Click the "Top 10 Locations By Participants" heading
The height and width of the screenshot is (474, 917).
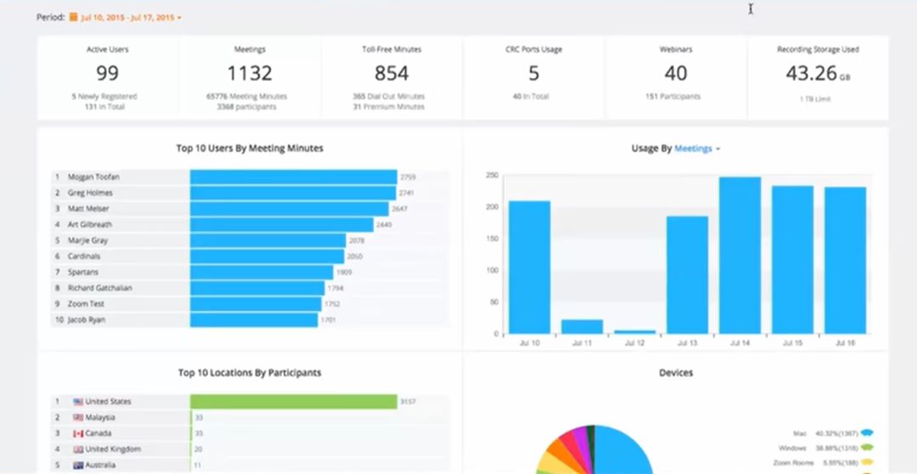coord(250,373)
